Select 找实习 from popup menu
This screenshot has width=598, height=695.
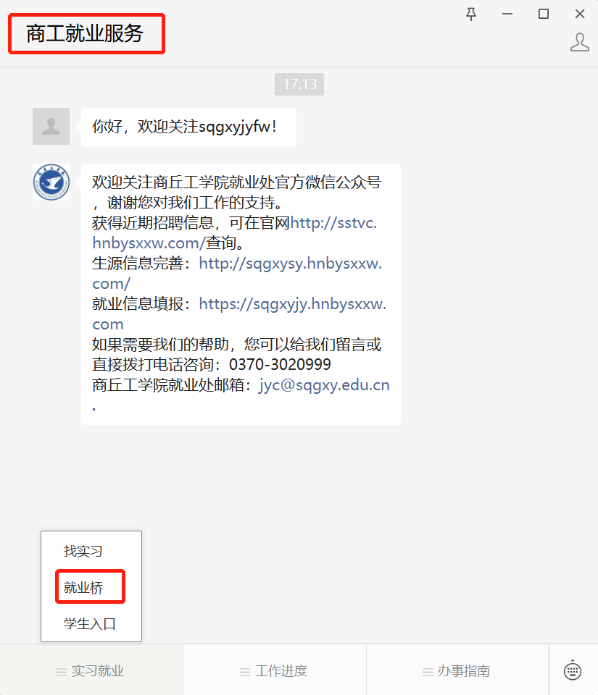click(83, 551)
